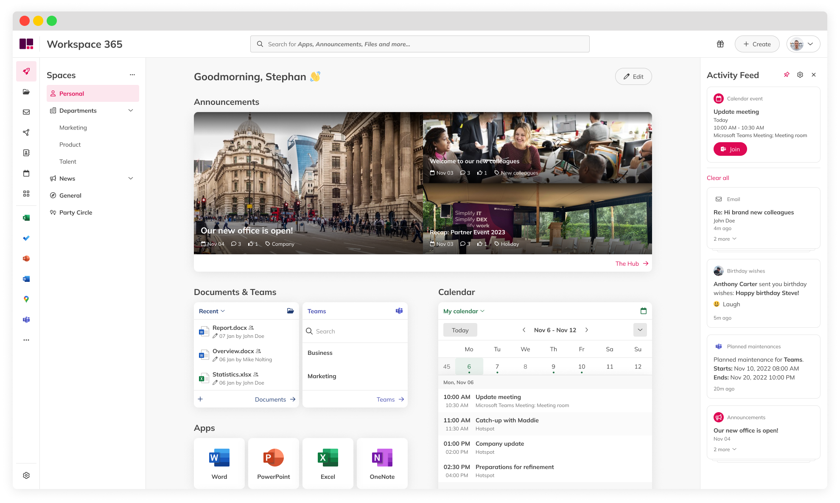Focus the Teams search field
Image resolution: width=840 pixels, height=503 pixels.
click(x=355, y=331)
